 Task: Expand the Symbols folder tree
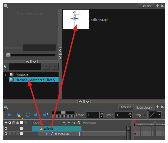[6, 75]
